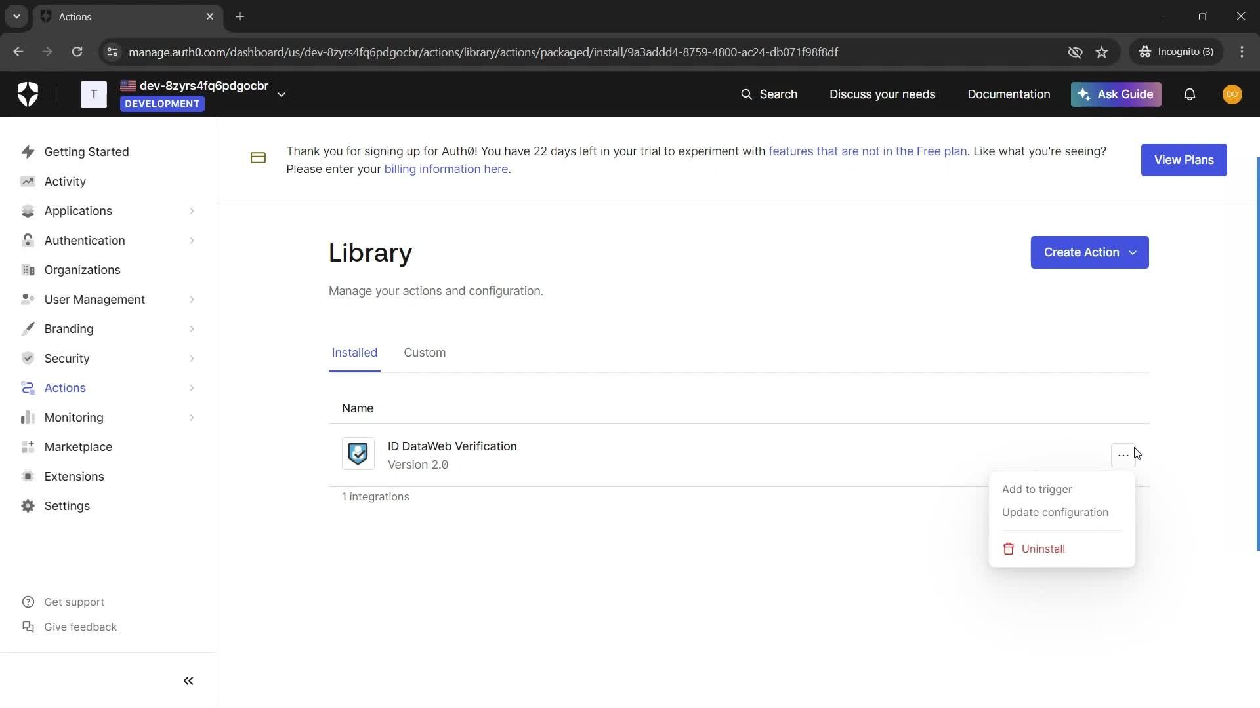Open the Documentation link
Screen dimensions: 1260x708
point(1009,94)
